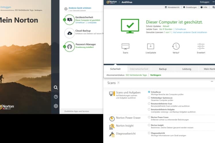Open help question mark in Mein Norton sidebar
The image size is (215, 143).
coord(56,97)
